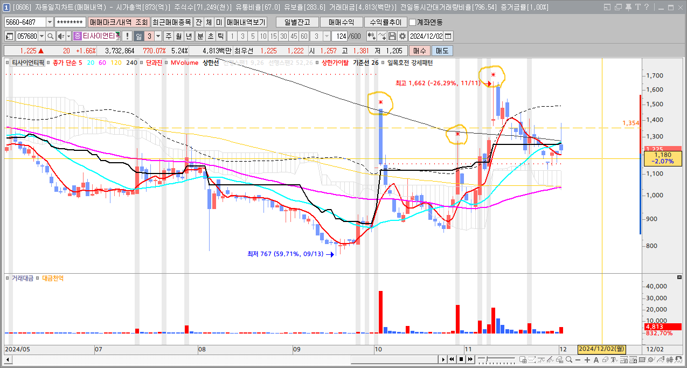Toggle the 티사이언티픽 chart legend checkbox
This screenshot has height=368, width=687.
pyautogui.click(x=8, y=63)
